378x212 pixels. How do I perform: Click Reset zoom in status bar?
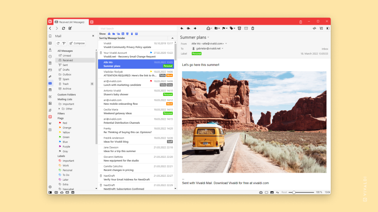coord(284,192)
